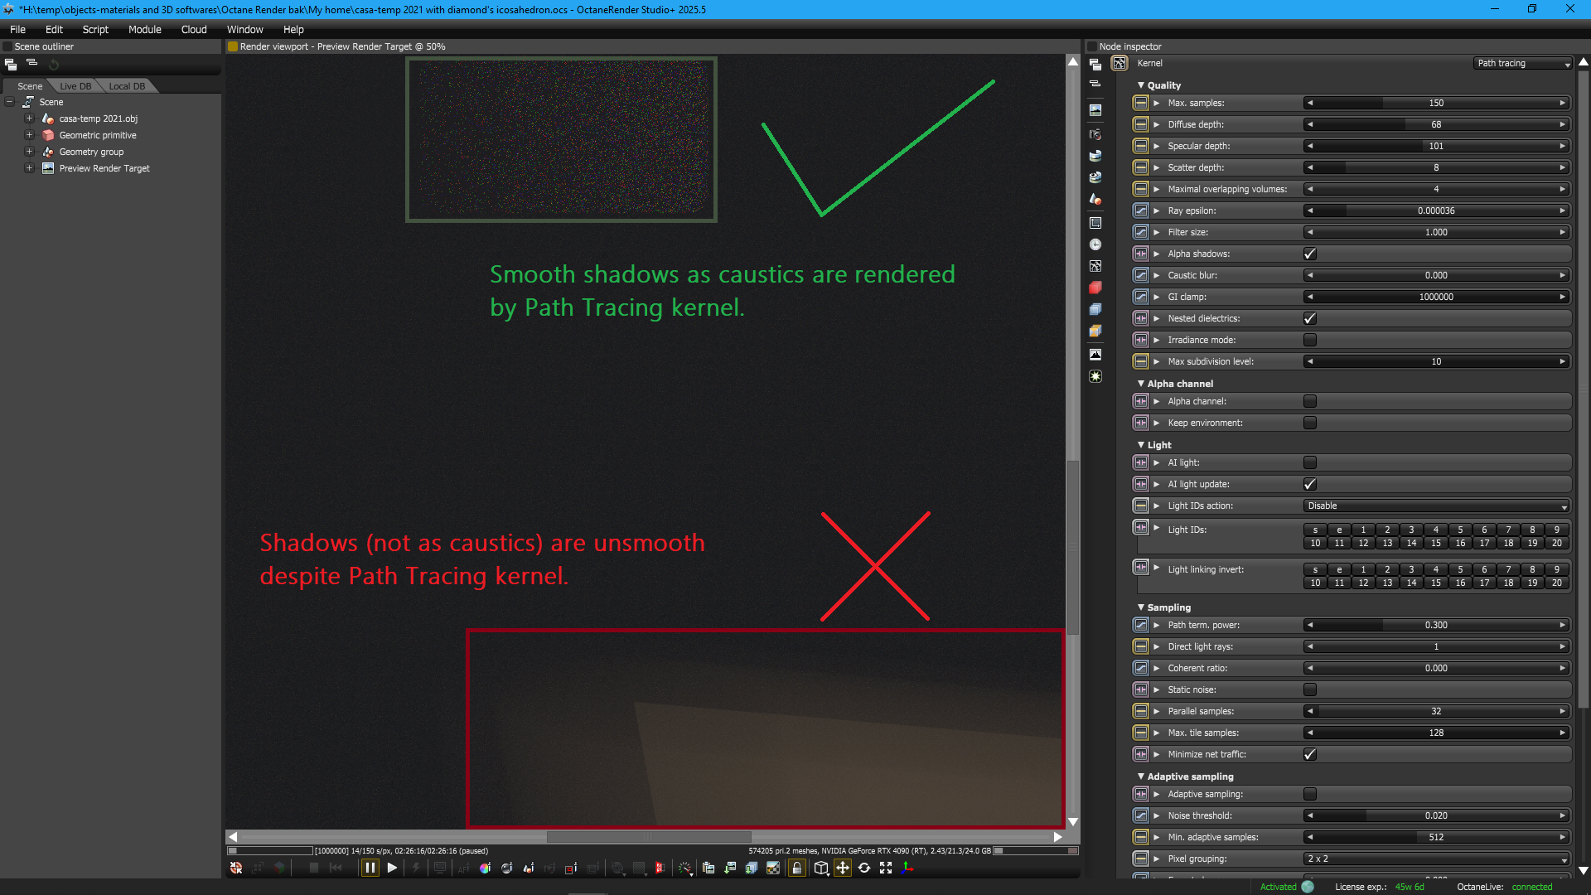Select Preview Render Target in outliner
Screen dimensions: 1591x895
click(104, 168)
